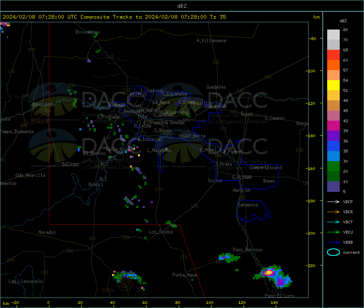
Task: Select the 65 dBZ red color swatch
Action: coord(333,55)
